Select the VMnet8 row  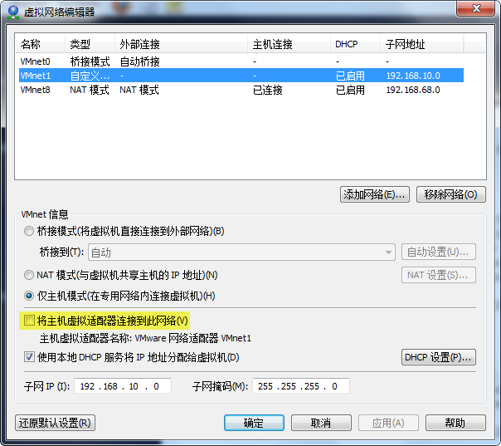point(241,90)
